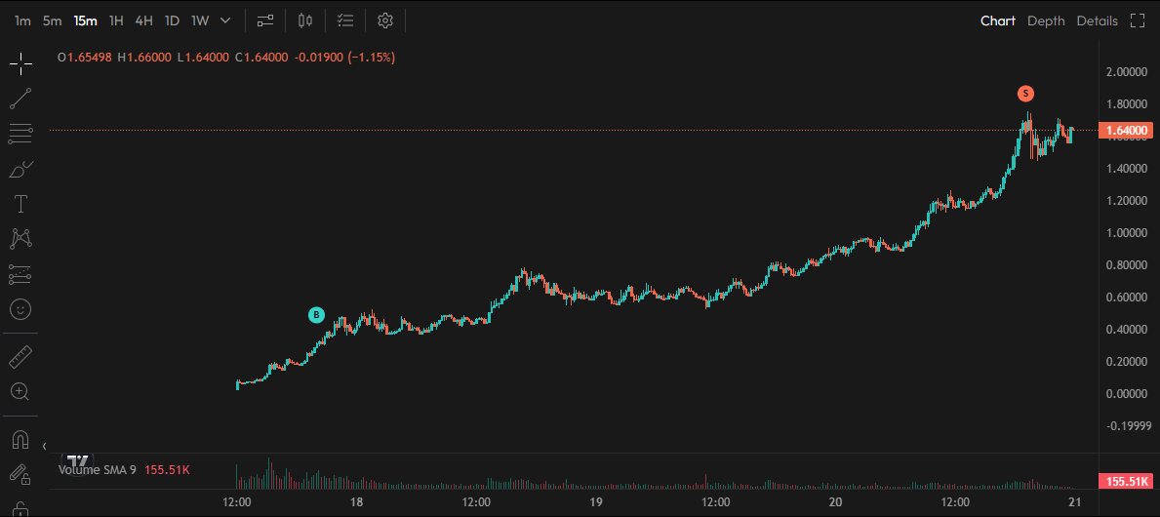Open the Fibonacci retracement lines tool
Viewport: 1160px width, 517px height.
tap(20, 134)
